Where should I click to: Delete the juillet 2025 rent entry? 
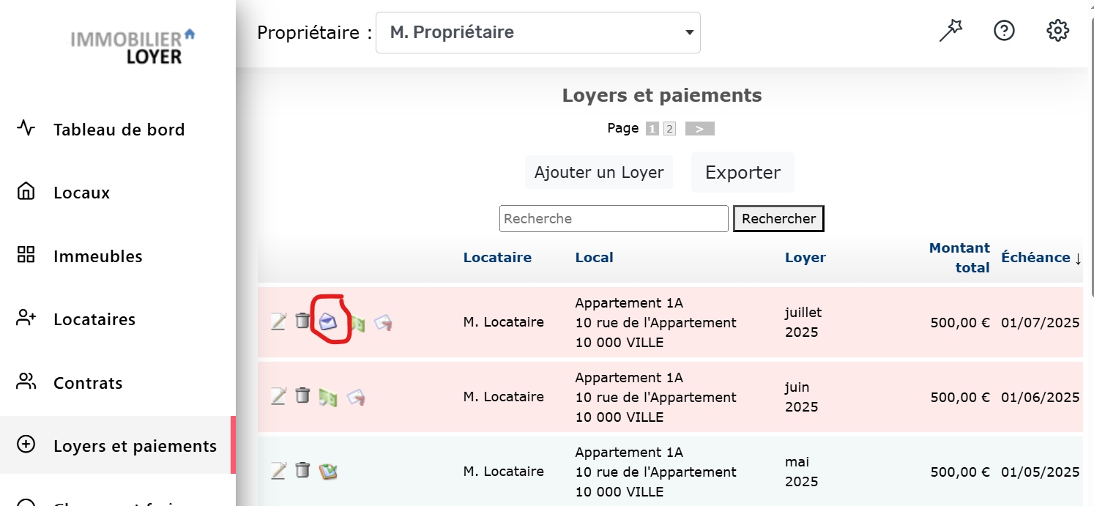point(302,321)
